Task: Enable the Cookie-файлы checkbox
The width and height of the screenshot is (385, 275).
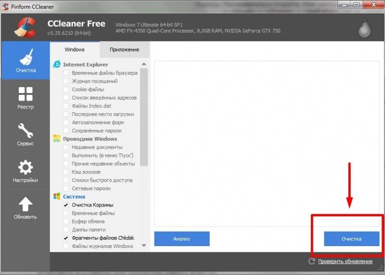Action: click(x=66, y=90)
